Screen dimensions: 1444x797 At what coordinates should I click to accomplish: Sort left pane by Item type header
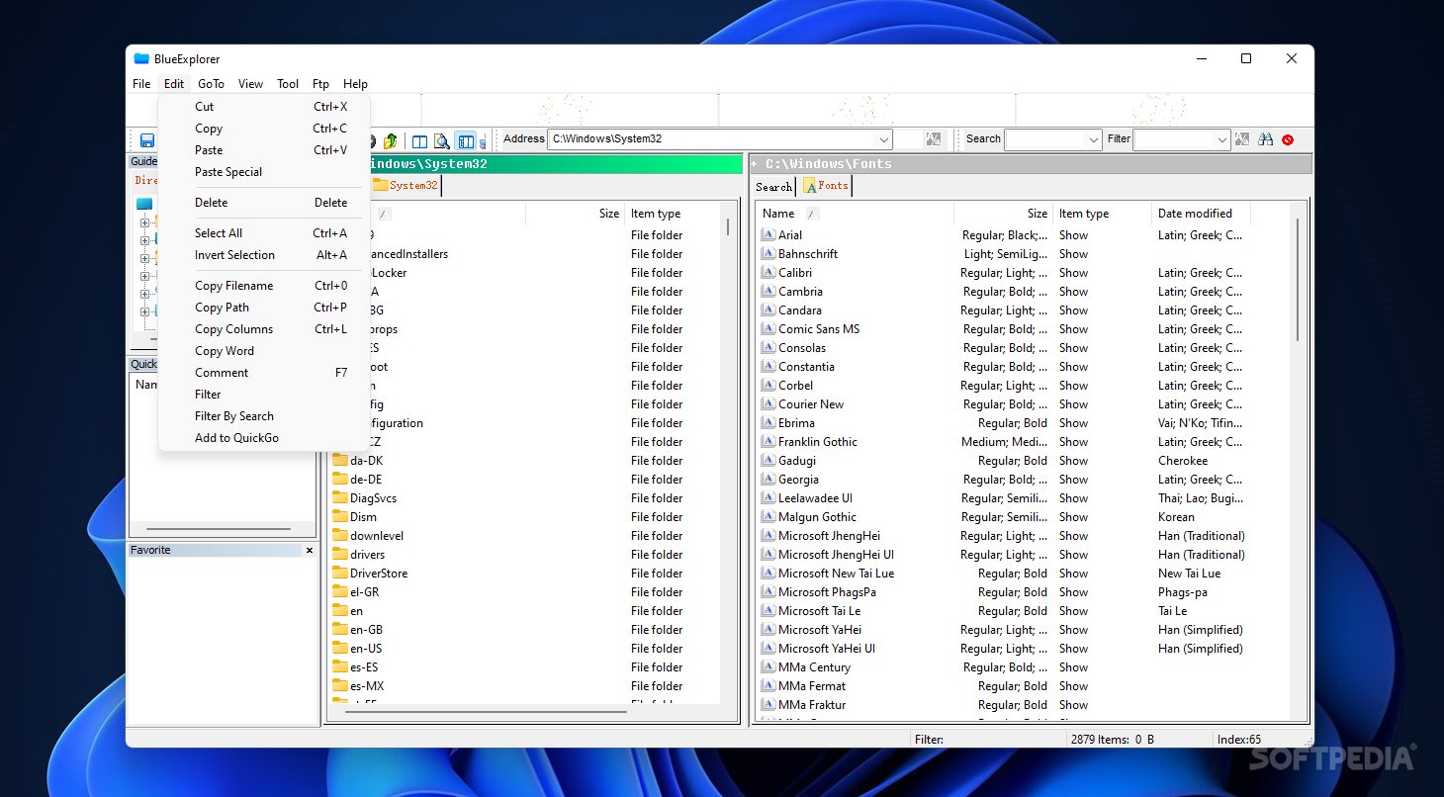[674, 214]
